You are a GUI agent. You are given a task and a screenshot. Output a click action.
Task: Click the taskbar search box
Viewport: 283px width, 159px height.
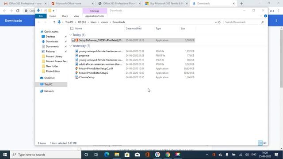pos(46,155)
